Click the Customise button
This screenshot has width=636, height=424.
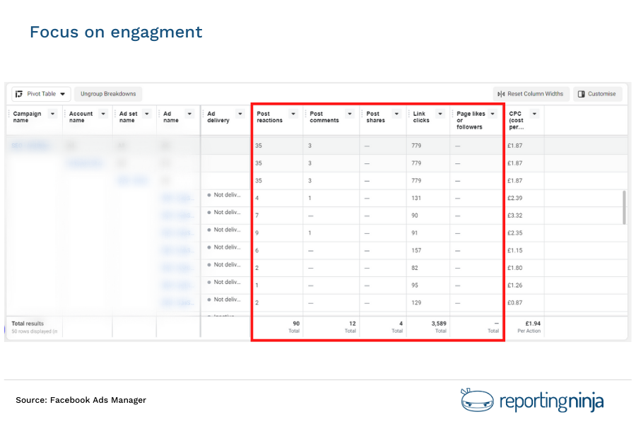598,94
